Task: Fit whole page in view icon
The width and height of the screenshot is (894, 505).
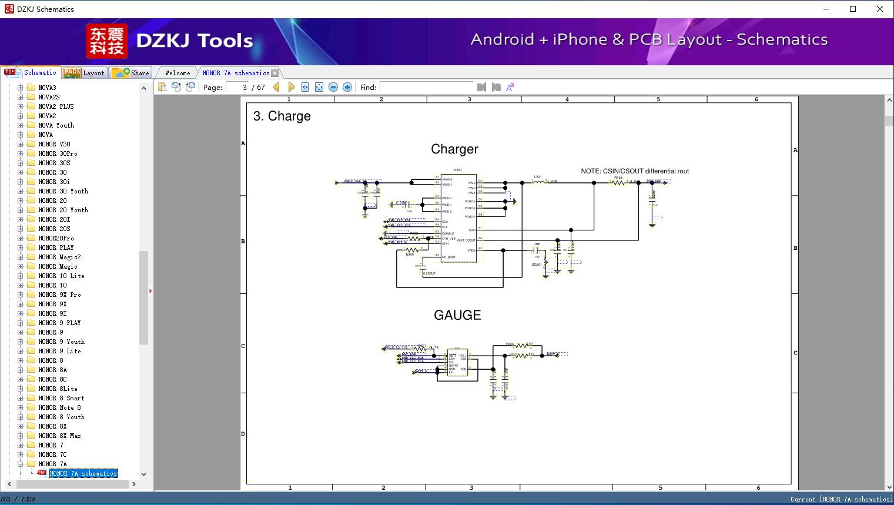Action: [319, 87]
